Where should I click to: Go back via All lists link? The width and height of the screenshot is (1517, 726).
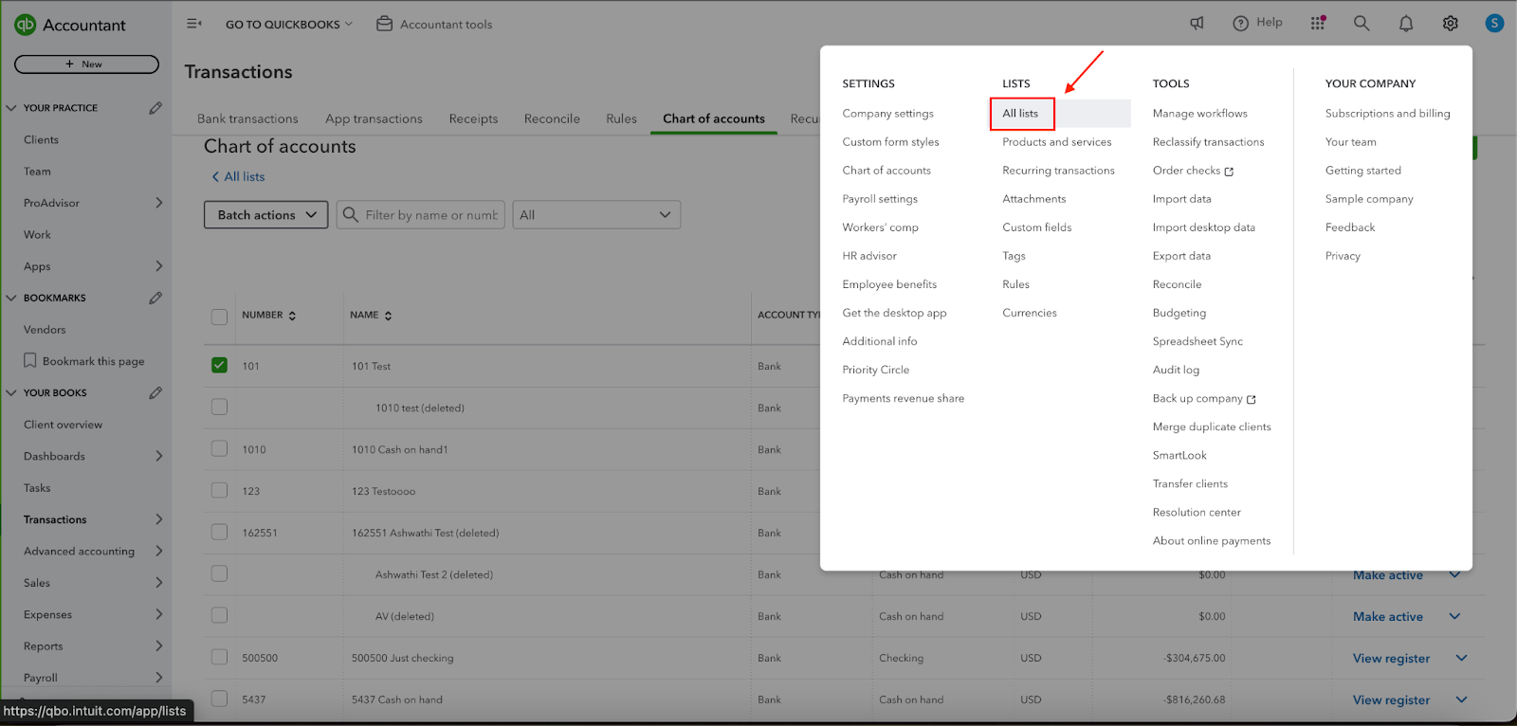[238, 176]
